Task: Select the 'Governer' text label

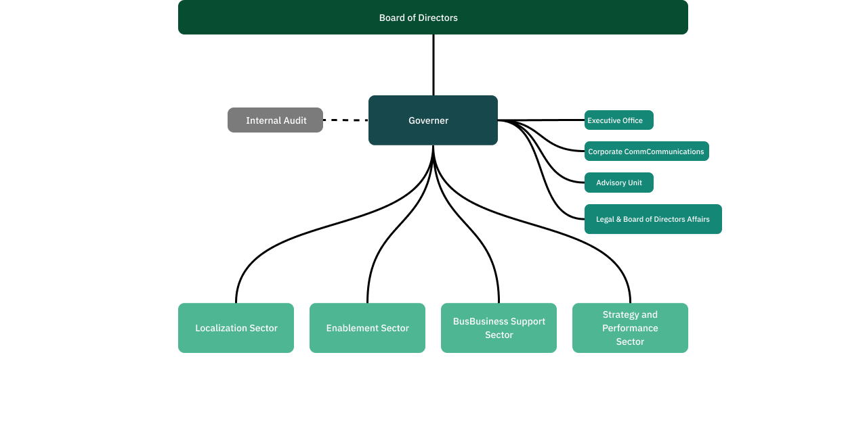Action: pos(428,120)
